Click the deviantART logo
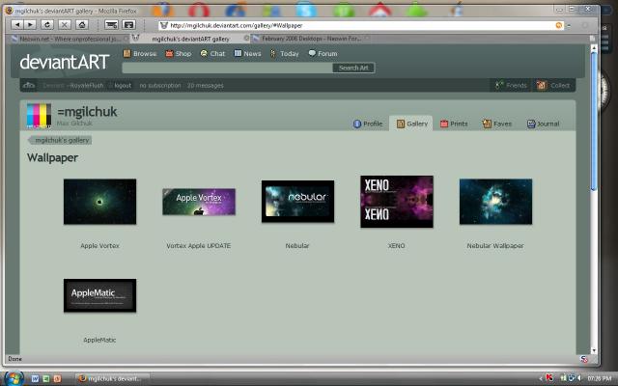 pos(65,62)
